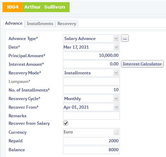This screenshot has width=166, height=157.
Task: Open the Date picker dropdown
Action: pos(116,47)
